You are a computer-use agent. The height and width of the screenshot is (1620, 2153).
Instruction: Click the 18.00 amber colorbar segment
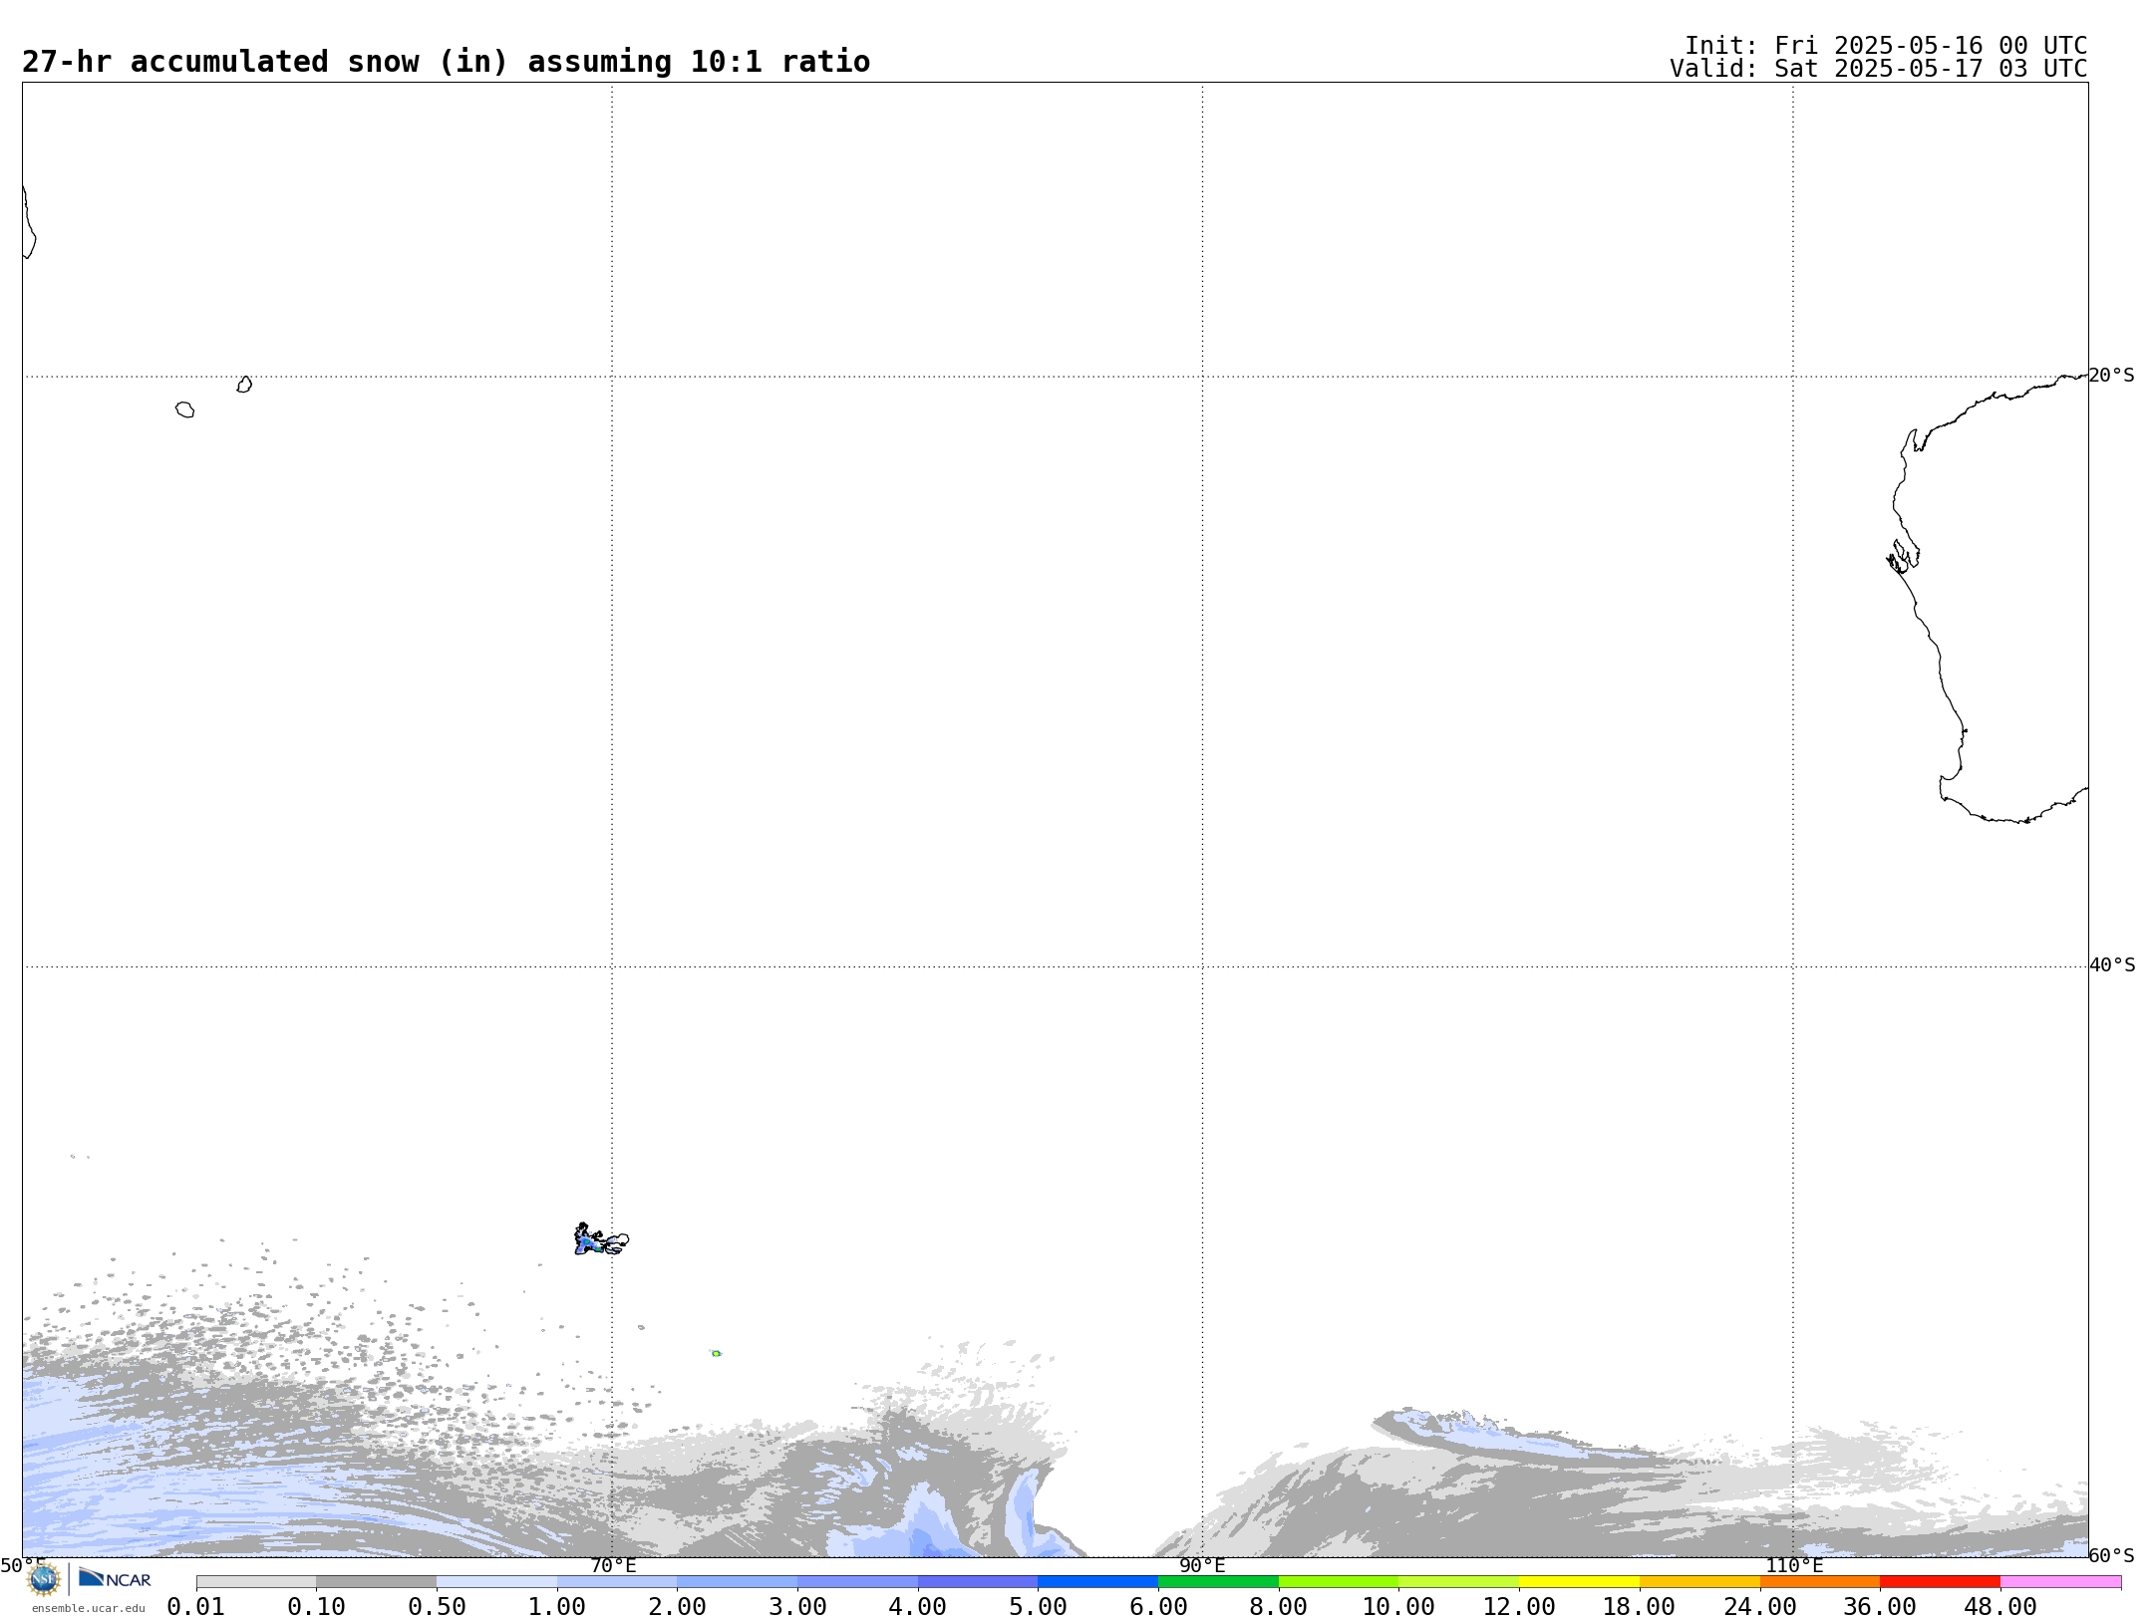(1699, 1582)
